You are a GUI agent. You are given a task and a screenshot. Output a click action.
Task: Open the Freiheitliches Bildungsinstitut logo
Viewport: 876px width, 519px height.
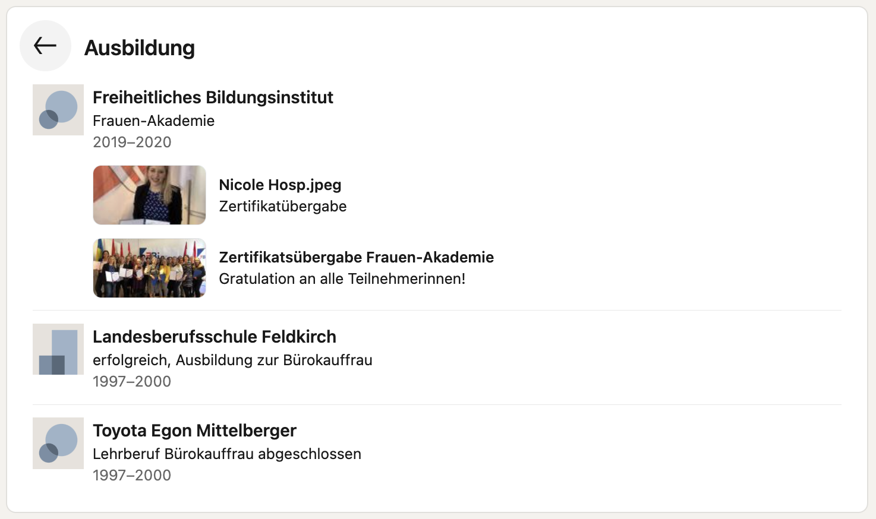[58, 110]
